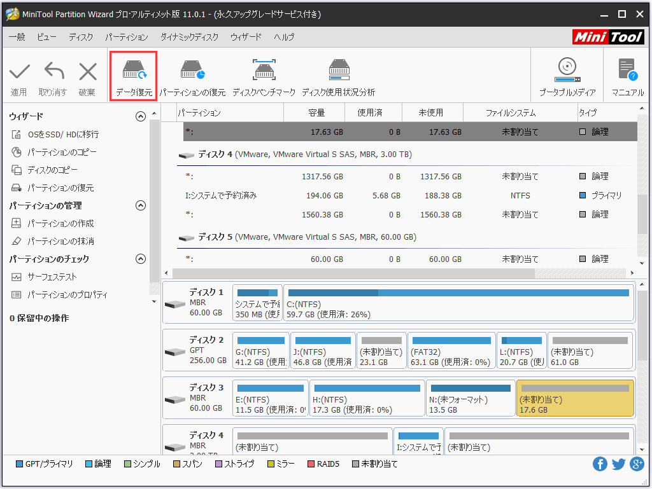Select サーフェステスト in the sidebar
Viewport: 652px width, 489px height.
[53, 277]
